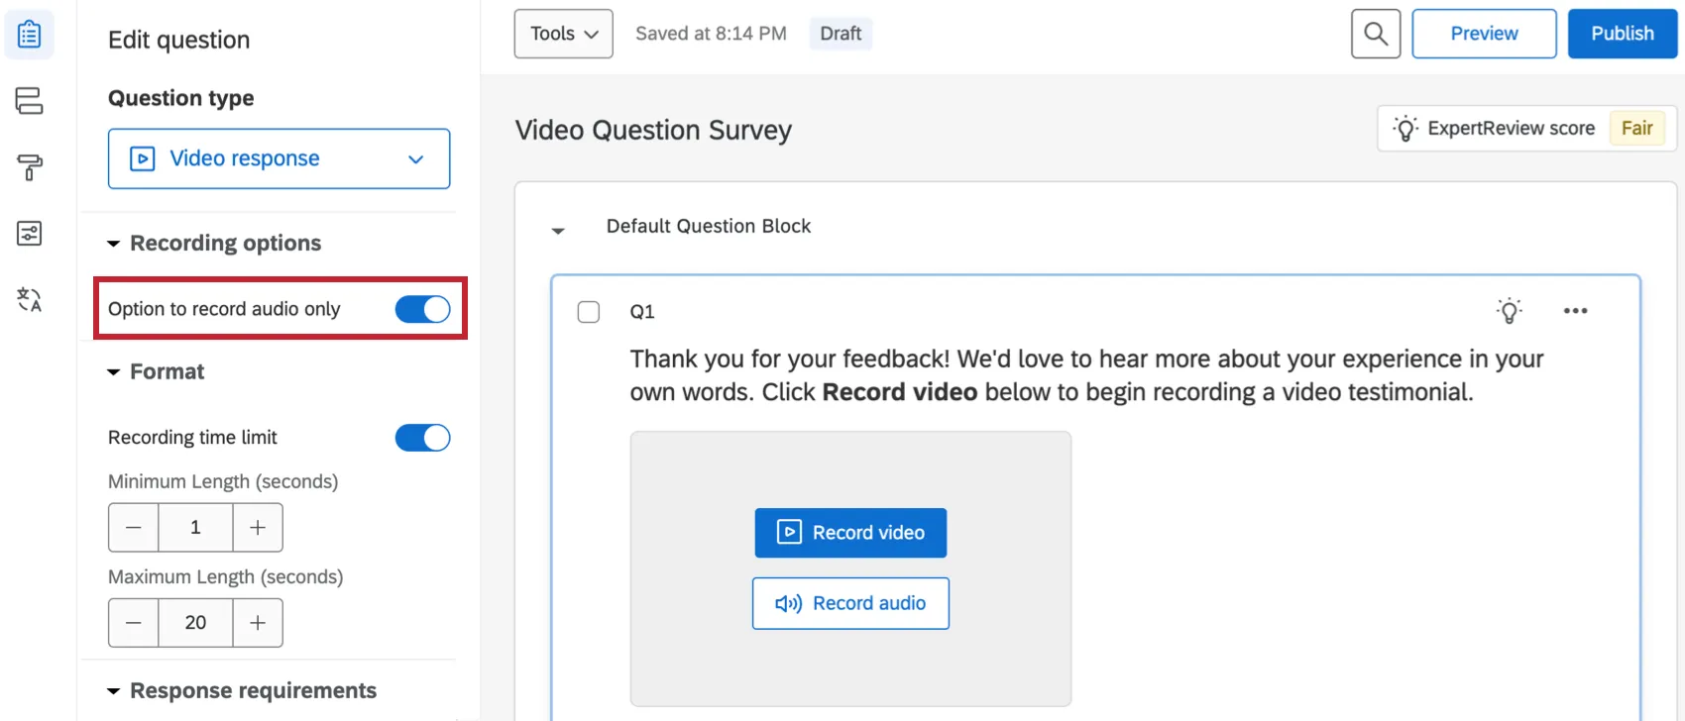Screen dimensions: 1685x721
Task: Open the Q1 three-dot options menu
Action: (1575, 311)
